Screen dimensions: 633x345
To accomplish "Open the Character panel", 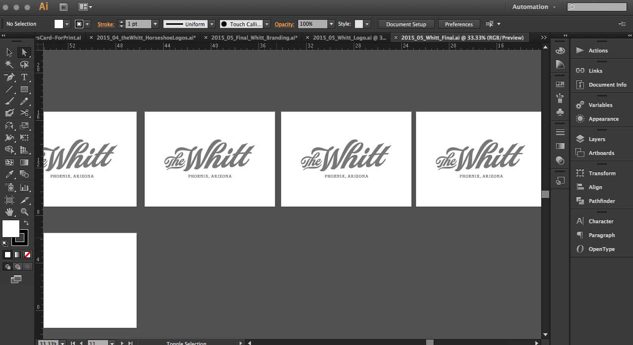I will 601,221.
